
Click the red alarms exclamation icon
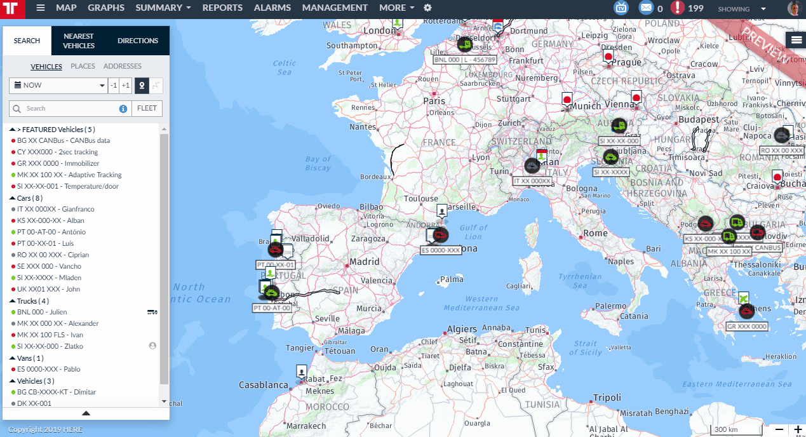(x=678, y=8)
